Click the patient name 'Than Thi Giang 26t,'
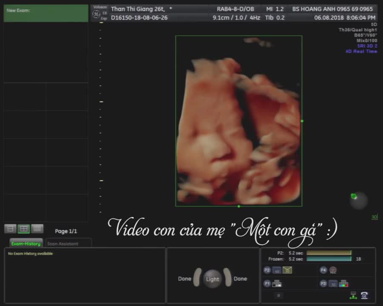383x306 pixels. point(138,9)
